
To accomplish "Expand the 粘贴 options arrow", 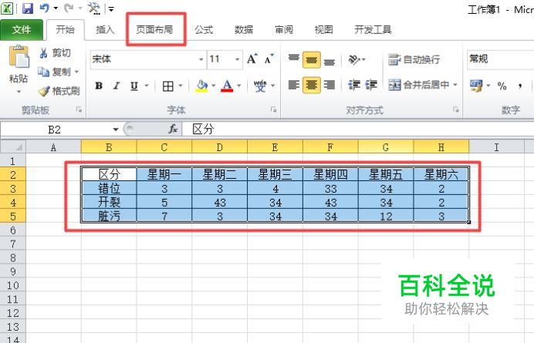I will click(x=19, y=92).
